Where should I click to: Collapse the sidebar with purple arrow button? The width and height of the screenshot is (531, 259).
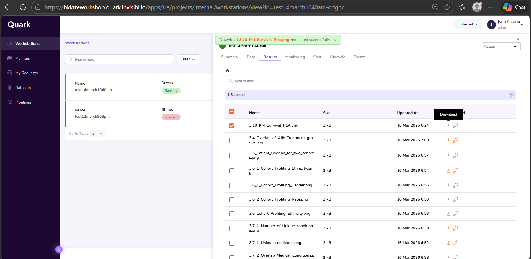click(x=59, y=250)
